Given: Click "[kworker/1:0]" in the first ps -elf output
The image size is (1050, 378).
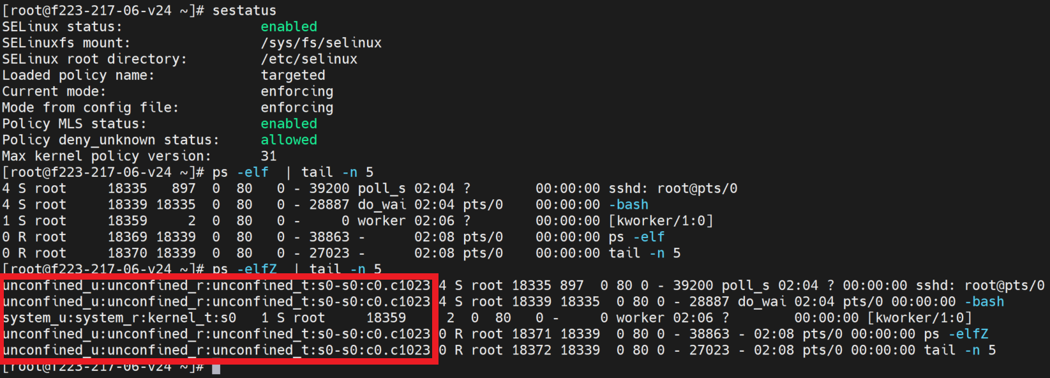Looking at the screenshot, I should pyautogui.click(x=661, y=221).
